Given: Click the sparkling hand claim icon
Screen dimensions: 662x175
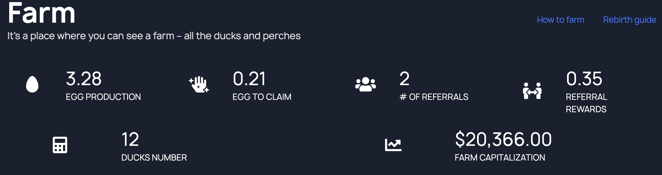Looking at the screenshot, I should (x=199, y=85).
